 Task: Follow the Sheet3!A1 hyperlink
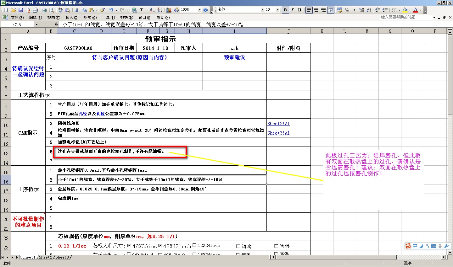tap(278, 133)
